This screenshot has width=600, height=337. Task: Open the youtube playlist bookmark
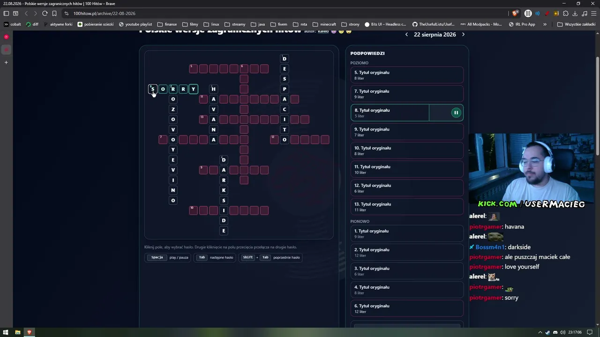(135, 24)
